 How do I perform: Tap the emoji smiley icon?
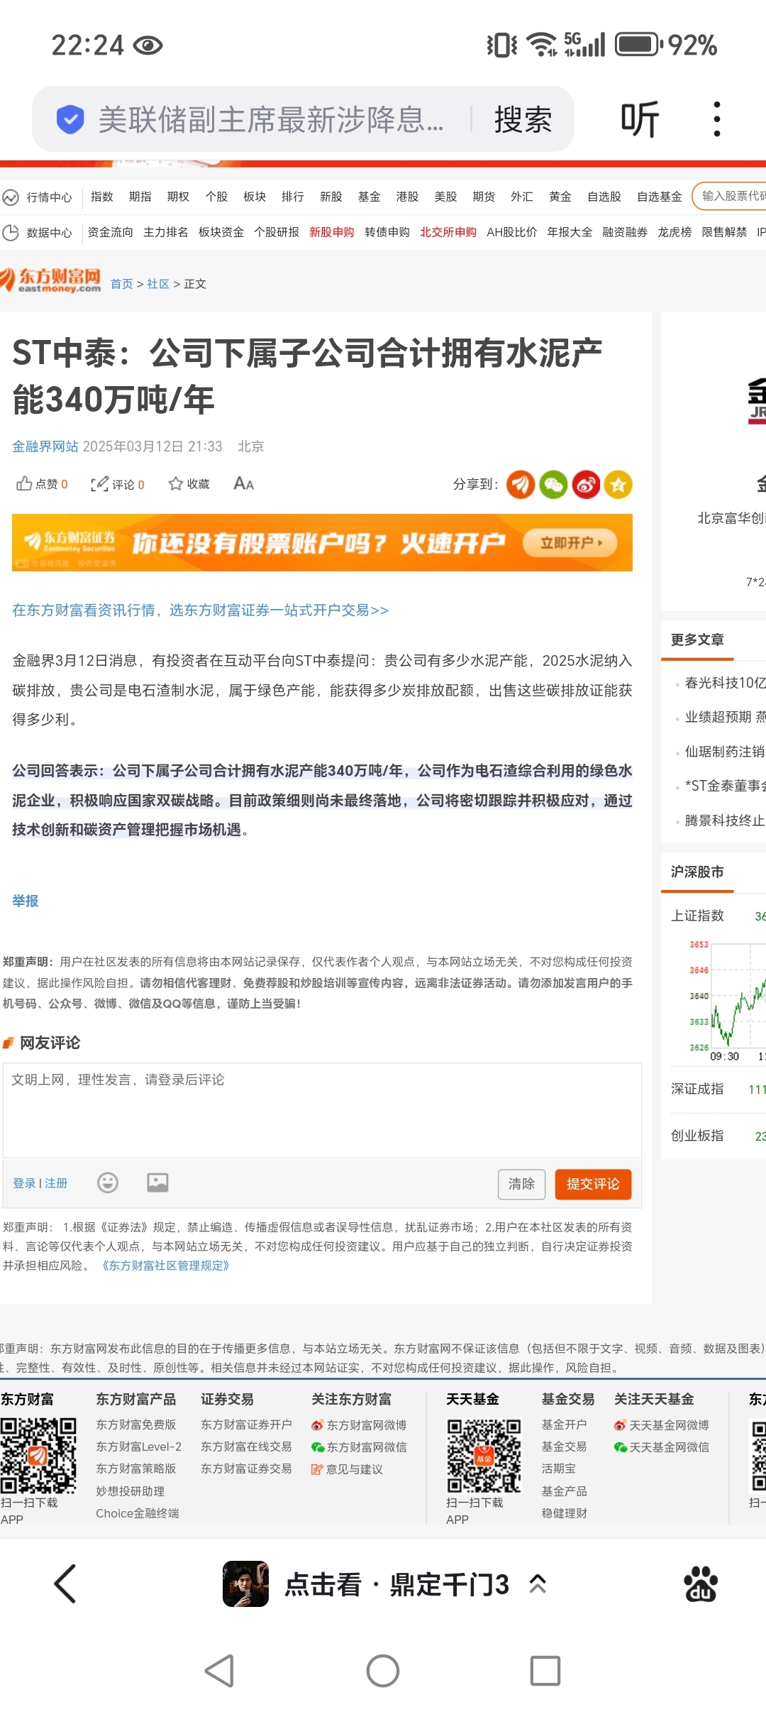click(x=108, y=1183)
